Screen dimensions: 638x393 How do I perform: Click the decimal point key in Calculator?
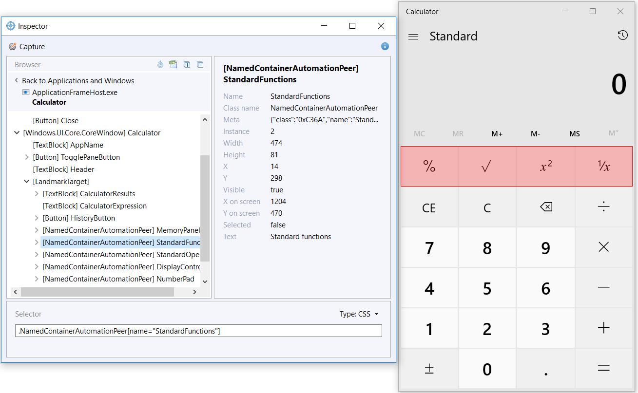click(x=546, y=369)
